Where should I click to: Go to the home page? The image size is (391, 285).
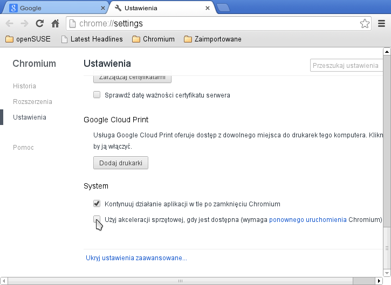pyautogui.click(x=55, y=24)
